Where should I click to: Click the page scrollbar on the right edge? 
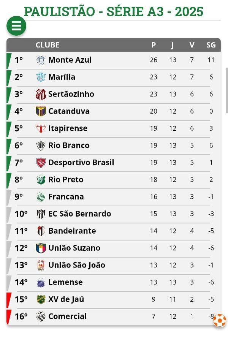227,90
